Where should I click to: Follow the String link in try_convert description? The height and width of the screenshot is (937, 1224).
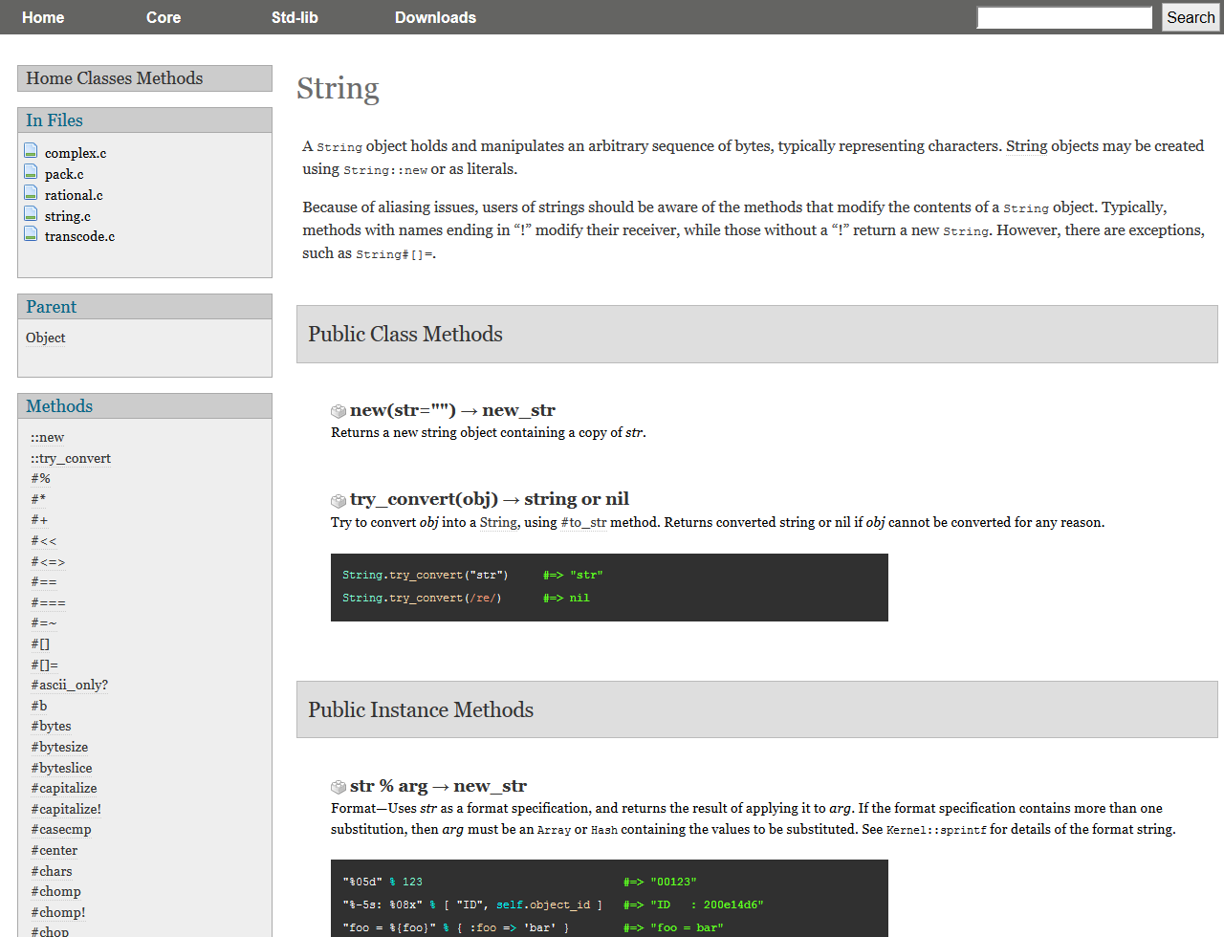click(x=498, y=522)
